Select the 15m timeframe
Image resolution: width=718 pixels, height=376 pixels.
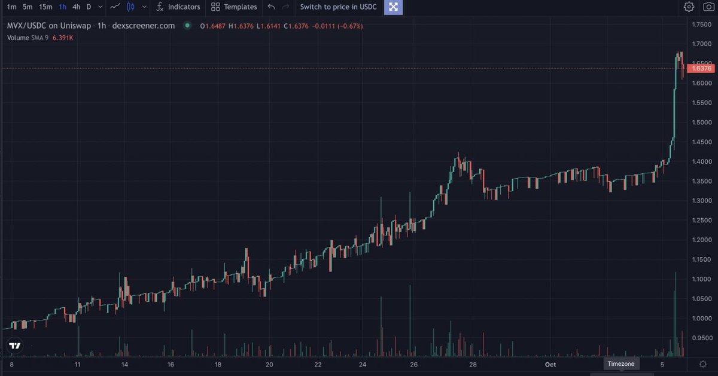tap(45, 7)
